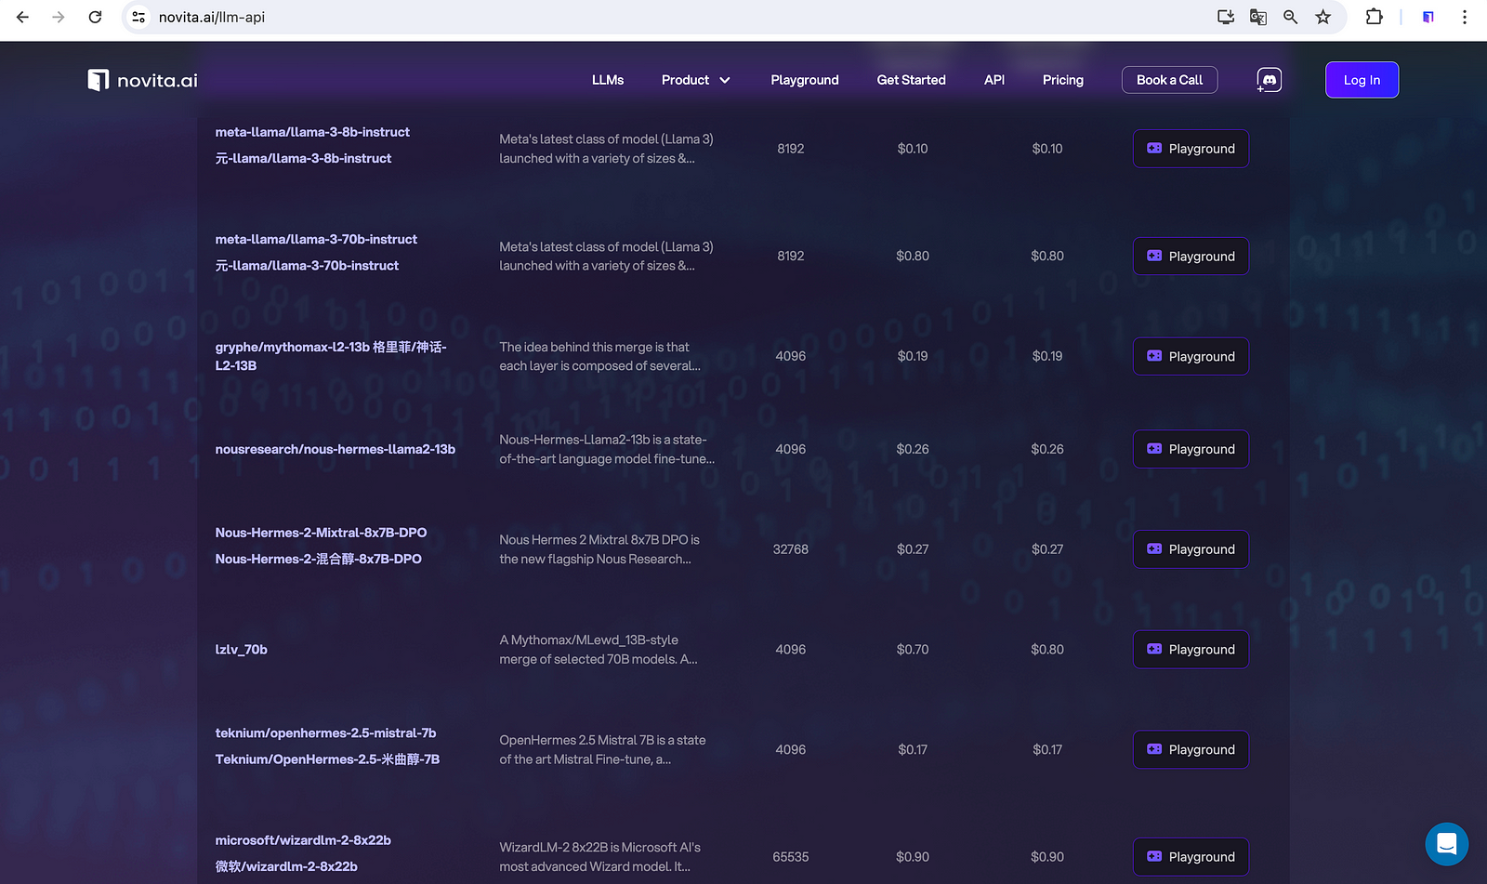This screenshot has width=1487, height=884.
Task: Open Playground for nous-hermes-llama2-13b
Action: [1191, 449]
